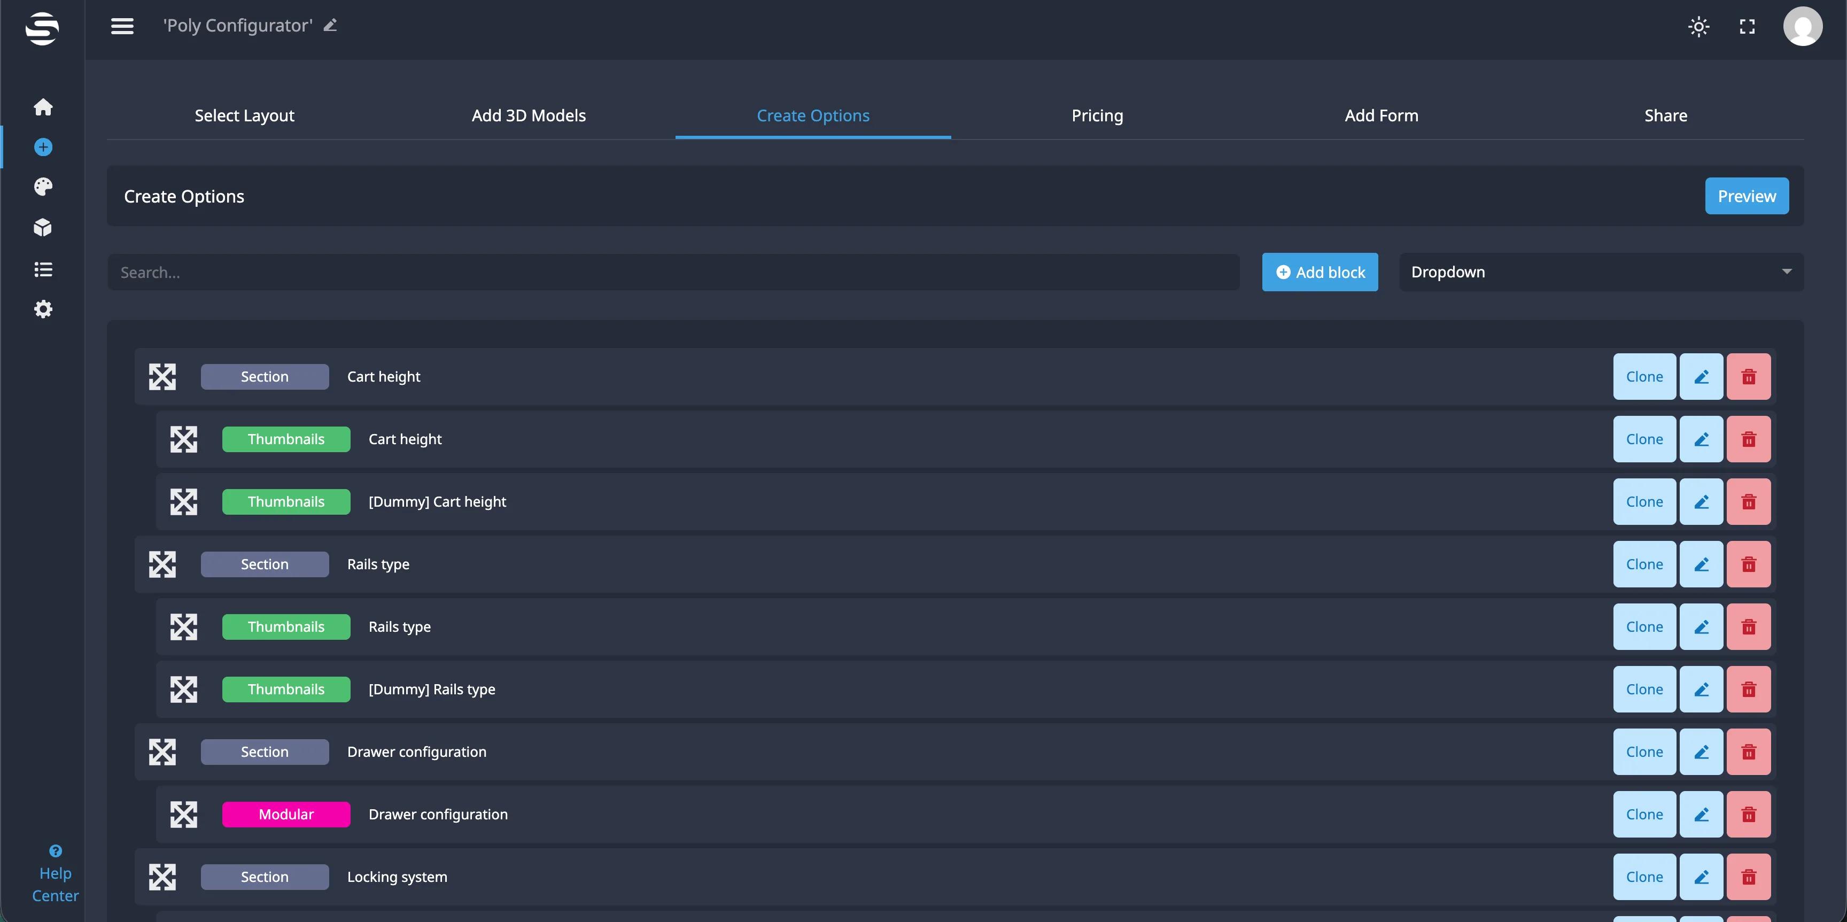Clone the Cart height Thumbnails block
The width and height of the screenshot is (1847, 922).
1644,439
